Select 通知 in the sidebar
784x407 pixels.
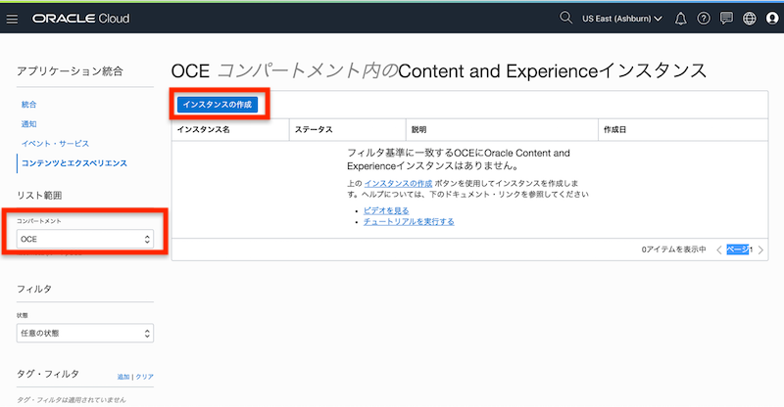29,123
